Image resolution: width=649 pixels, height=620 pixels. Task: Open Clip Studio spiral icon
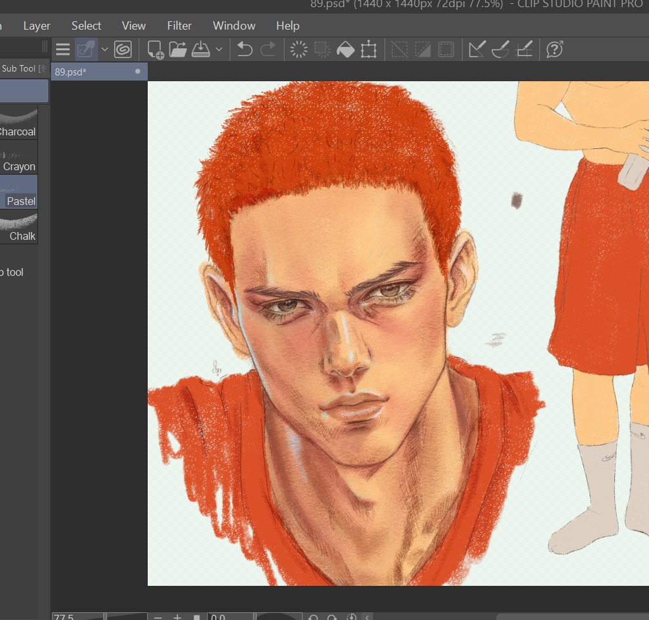(123, 50)
